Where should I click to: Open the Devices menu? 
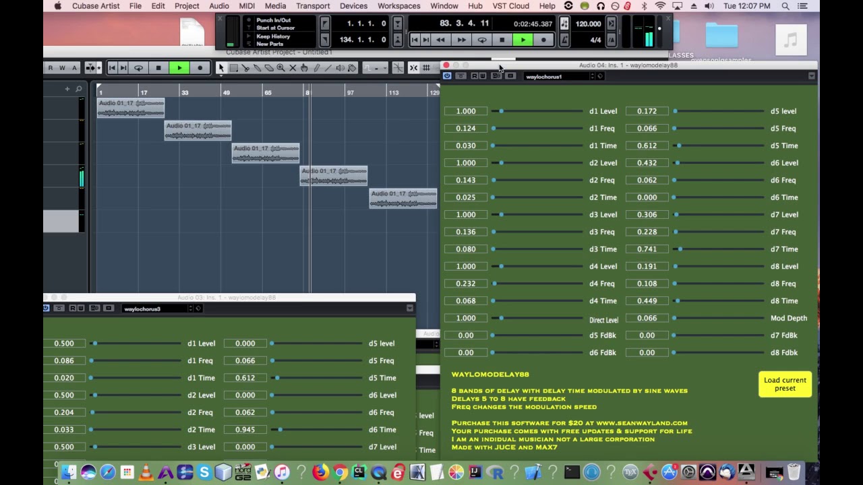pyautogui.click(x=353, y=6)
